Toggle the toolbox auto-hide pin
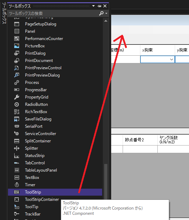The image size is (189, 220). (x=99, y=6)
